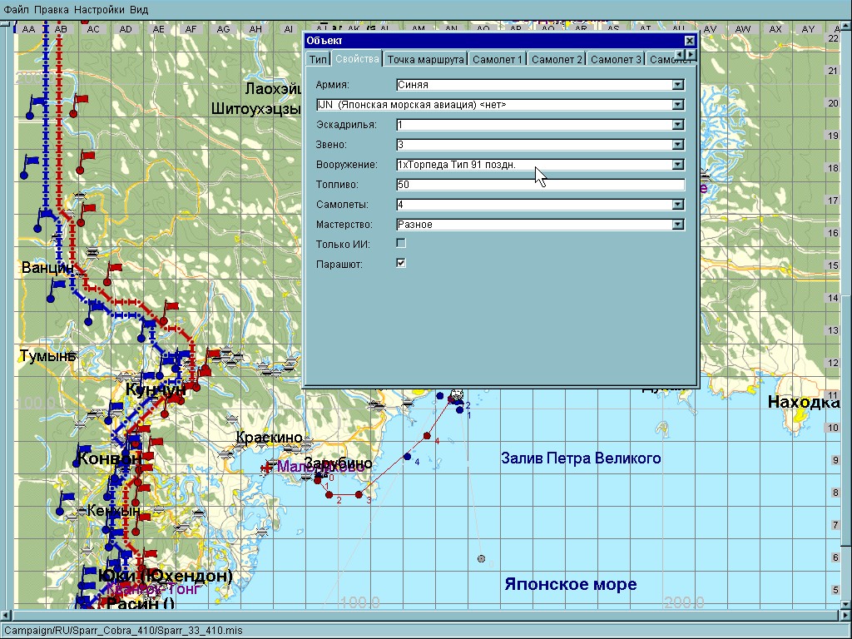The image size is (852, 639).
Task: Open the Файл menu
Action: [x=17, y=10]
